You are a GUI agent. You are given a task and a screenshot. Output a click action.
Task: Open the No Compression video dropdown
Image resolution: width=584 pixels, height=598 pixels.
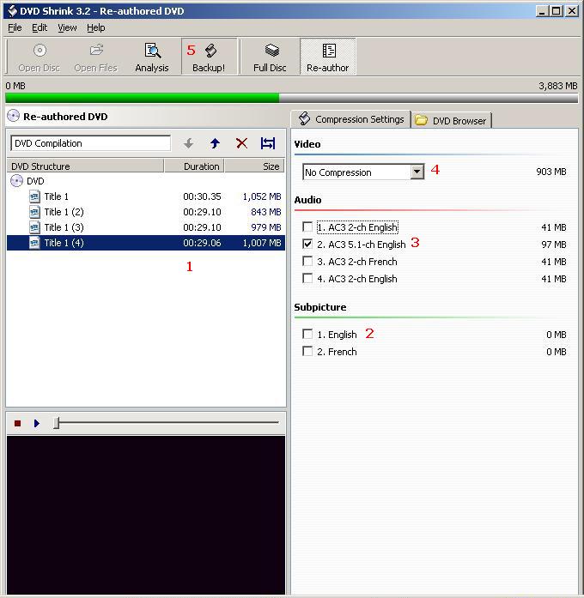[417, 172]
